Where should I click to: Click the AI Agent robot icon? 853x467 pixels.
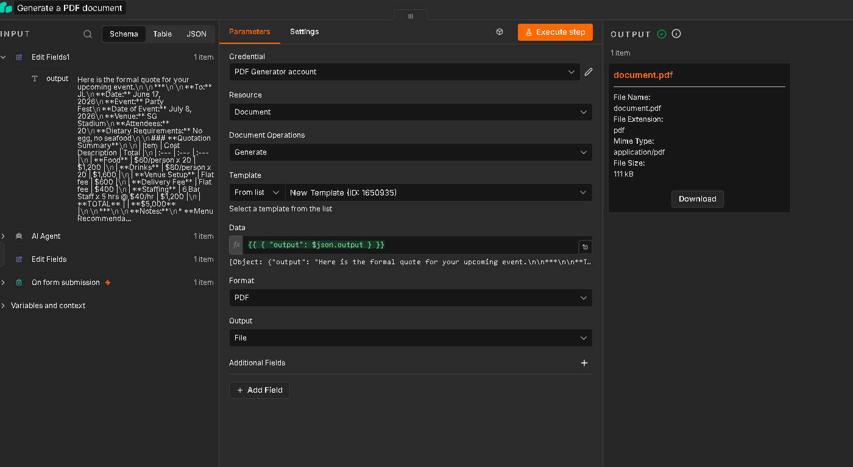pyautogui.click(x=19, y=236)
